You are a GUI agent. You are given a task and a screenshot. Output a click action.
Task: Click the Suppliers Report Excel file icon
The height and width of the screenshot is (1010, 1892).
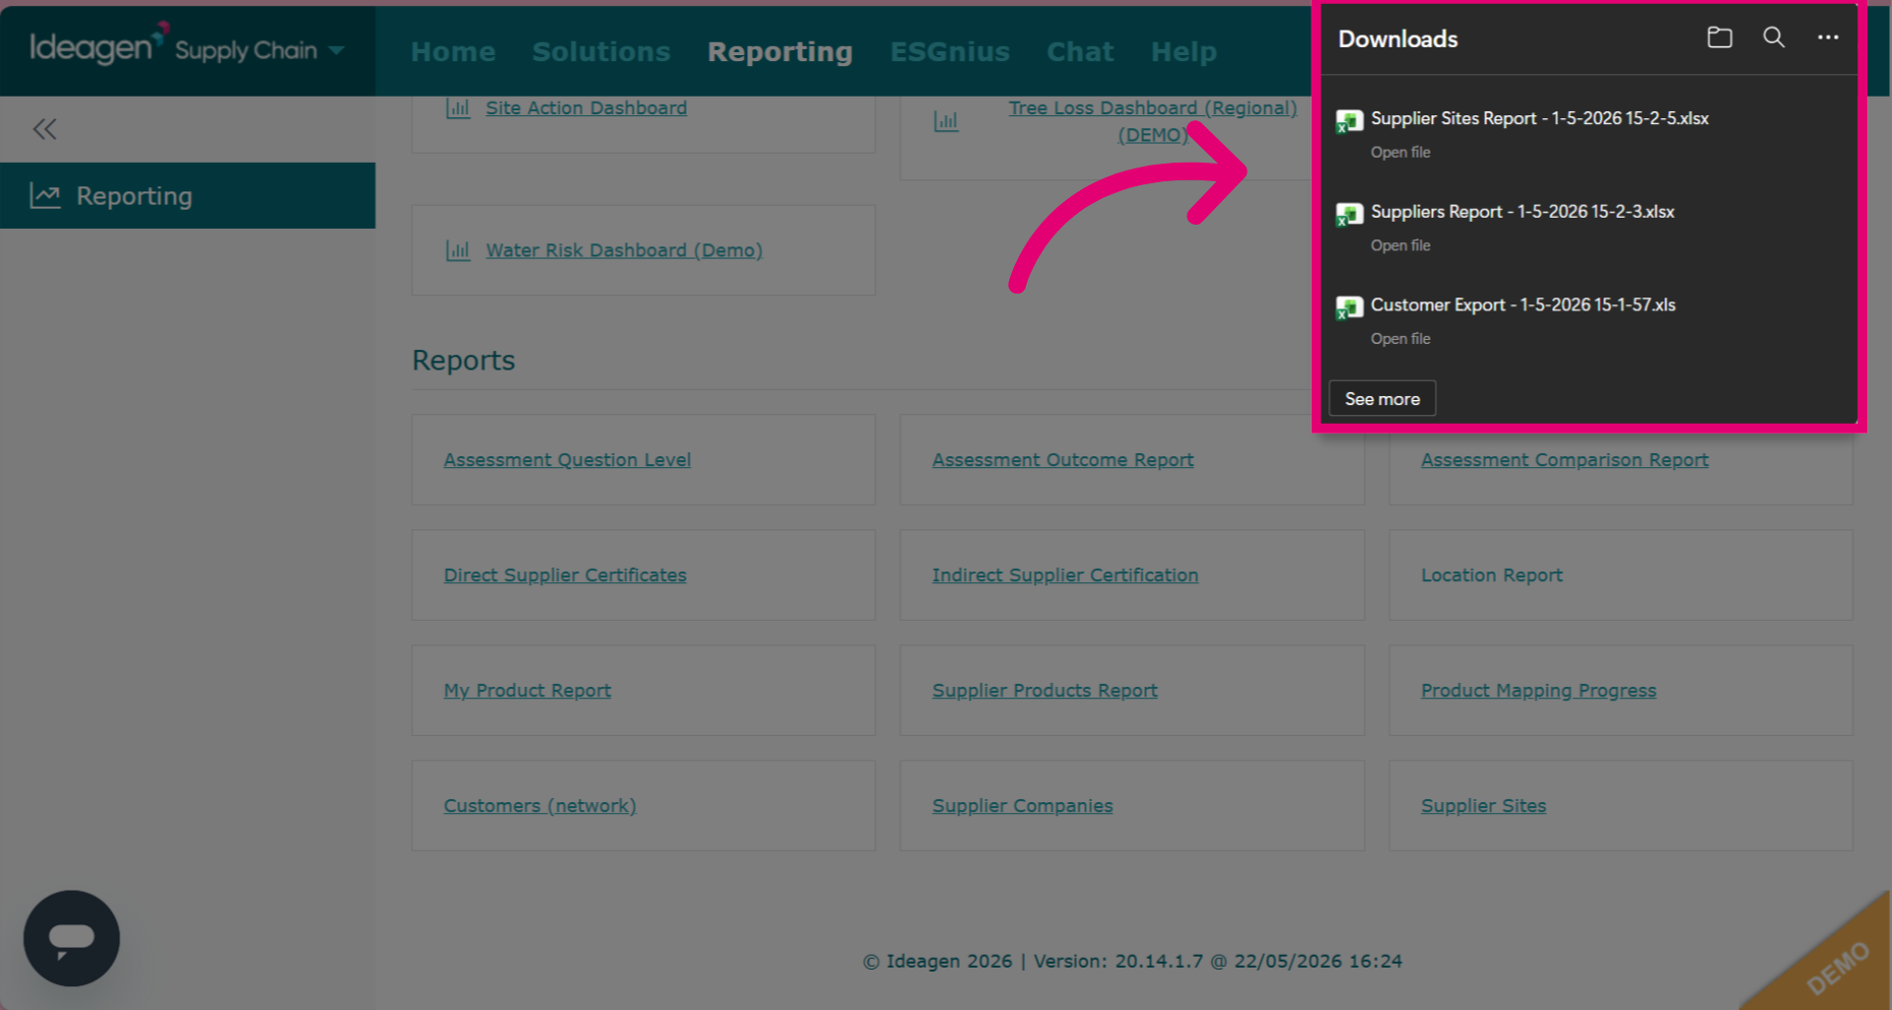click(1349, 215)
